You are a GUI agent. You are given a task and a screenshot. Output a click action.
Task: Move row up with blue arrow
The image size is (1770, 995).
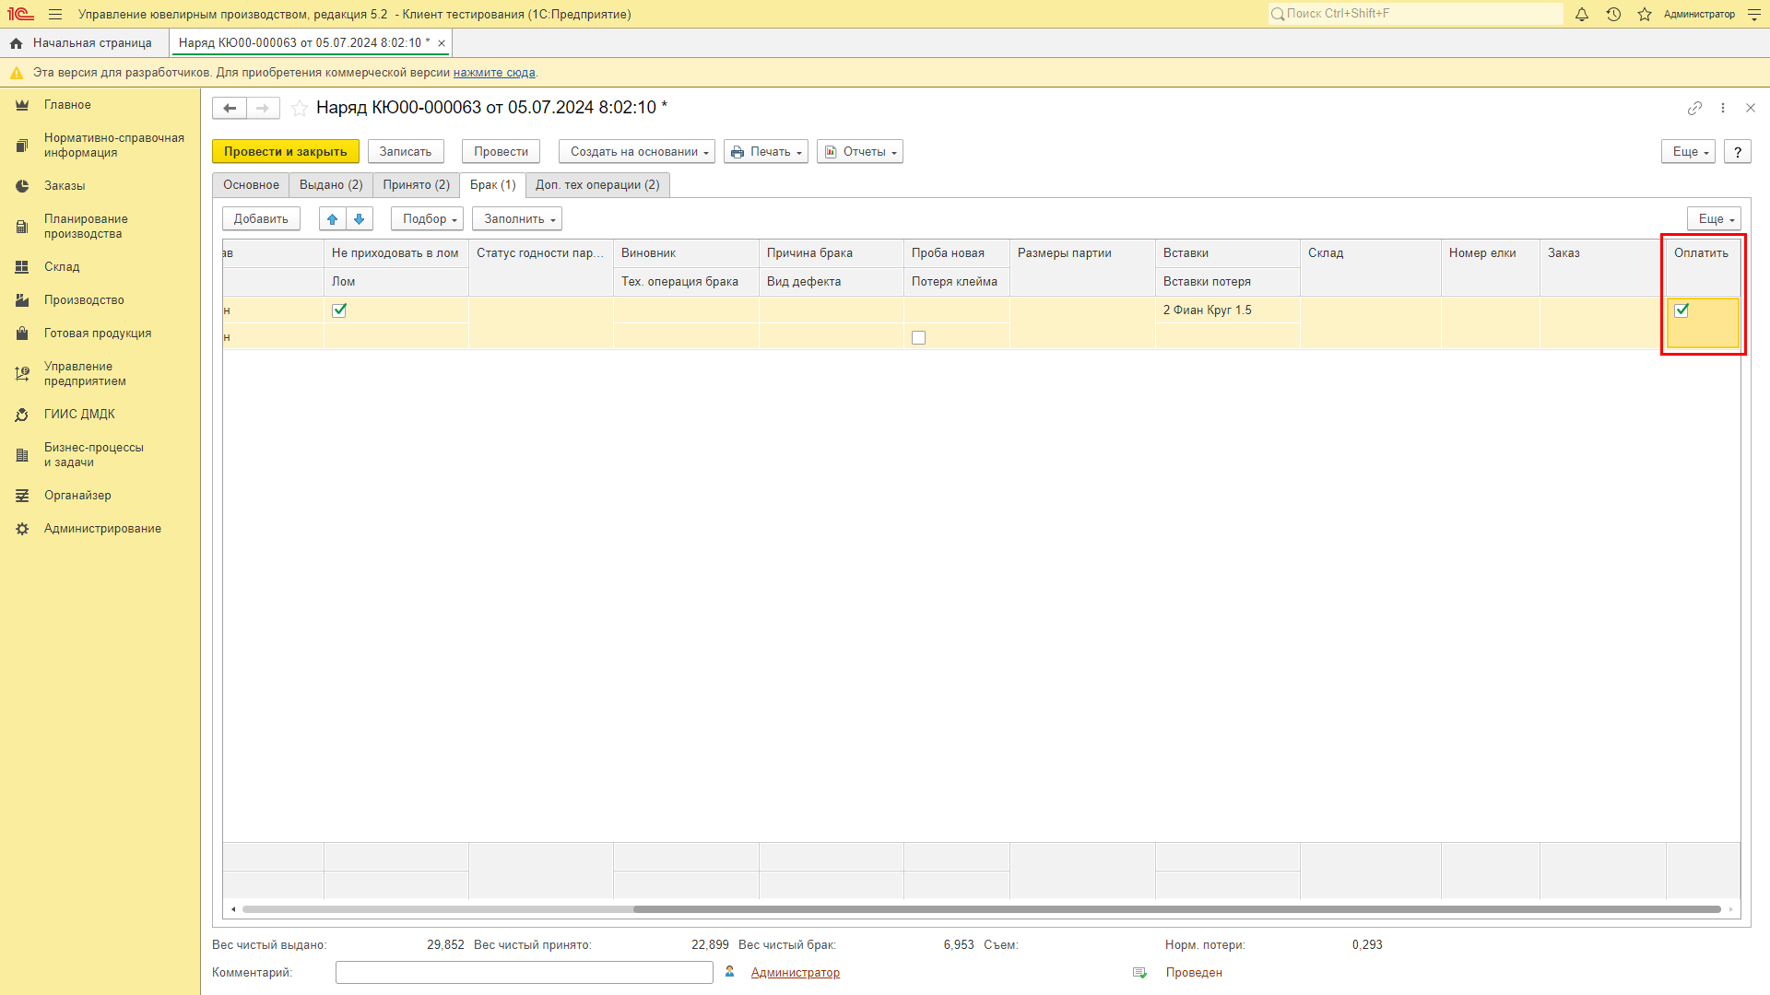[x=333, y=218]
